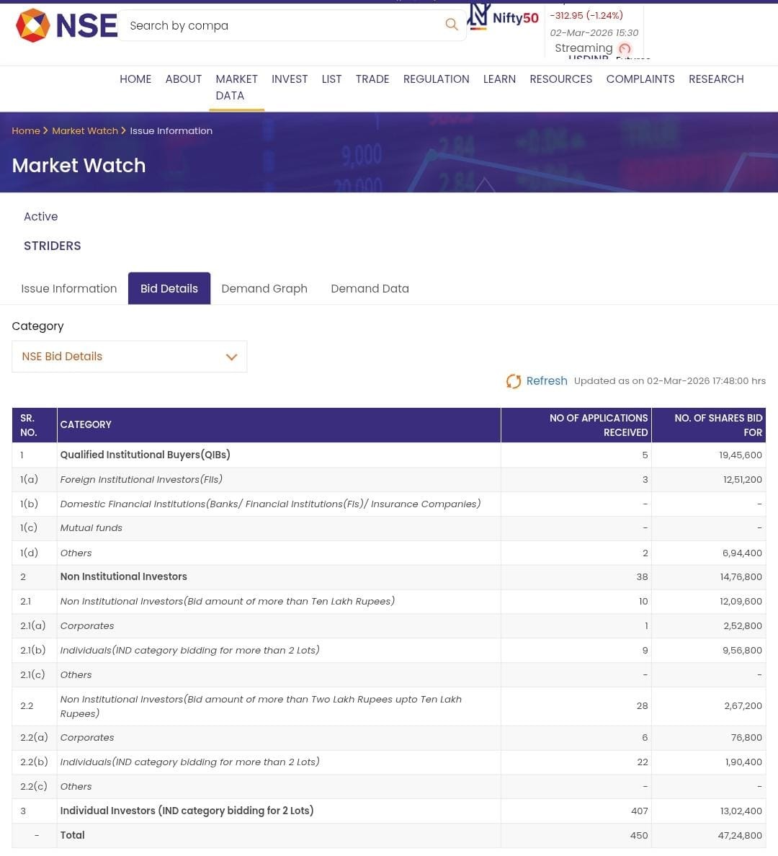
Task: Click the Refresh link text
Action: pyautogui.click(x=547, y=381)
